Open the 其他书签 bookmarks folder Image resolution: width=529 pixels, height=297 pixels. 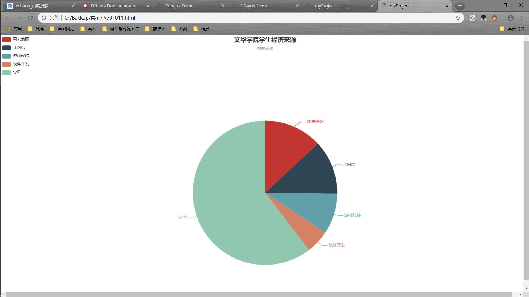pyautogui.click(x=512, y=29)
